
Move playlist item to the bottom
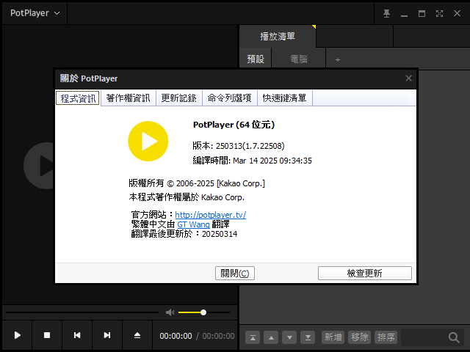coord(308,337)
